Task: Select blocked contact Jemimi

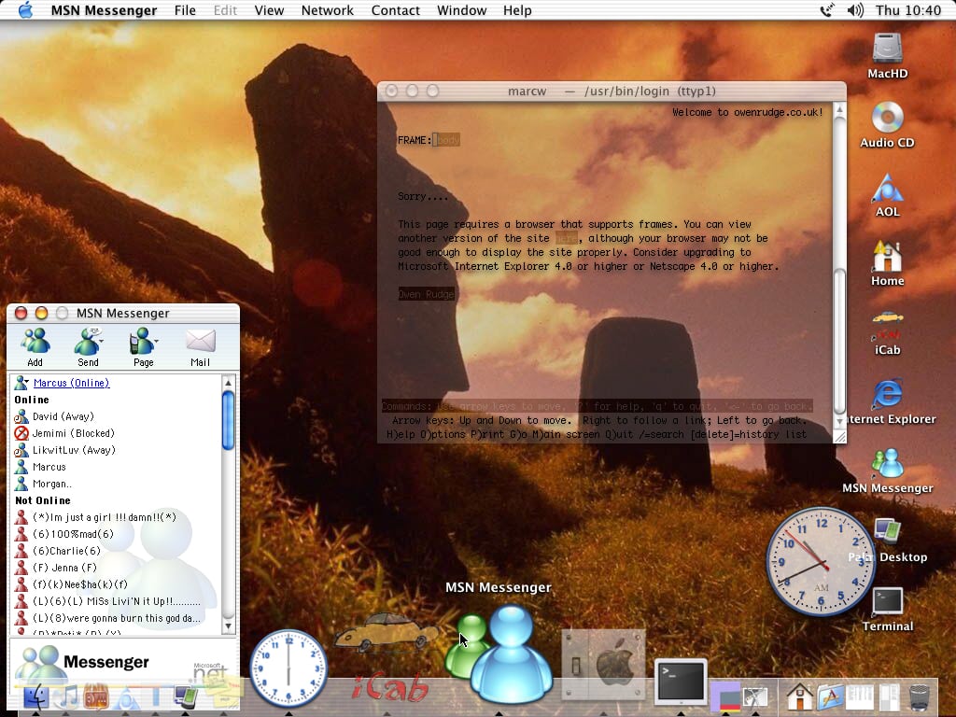Action: [73, 433]
